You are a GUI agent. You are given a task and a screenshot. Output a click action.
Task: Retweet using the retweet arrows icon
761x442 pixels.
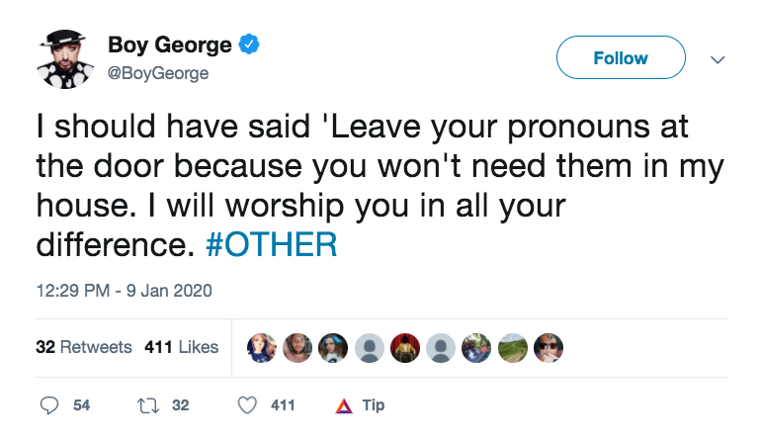tap(146, 405)
